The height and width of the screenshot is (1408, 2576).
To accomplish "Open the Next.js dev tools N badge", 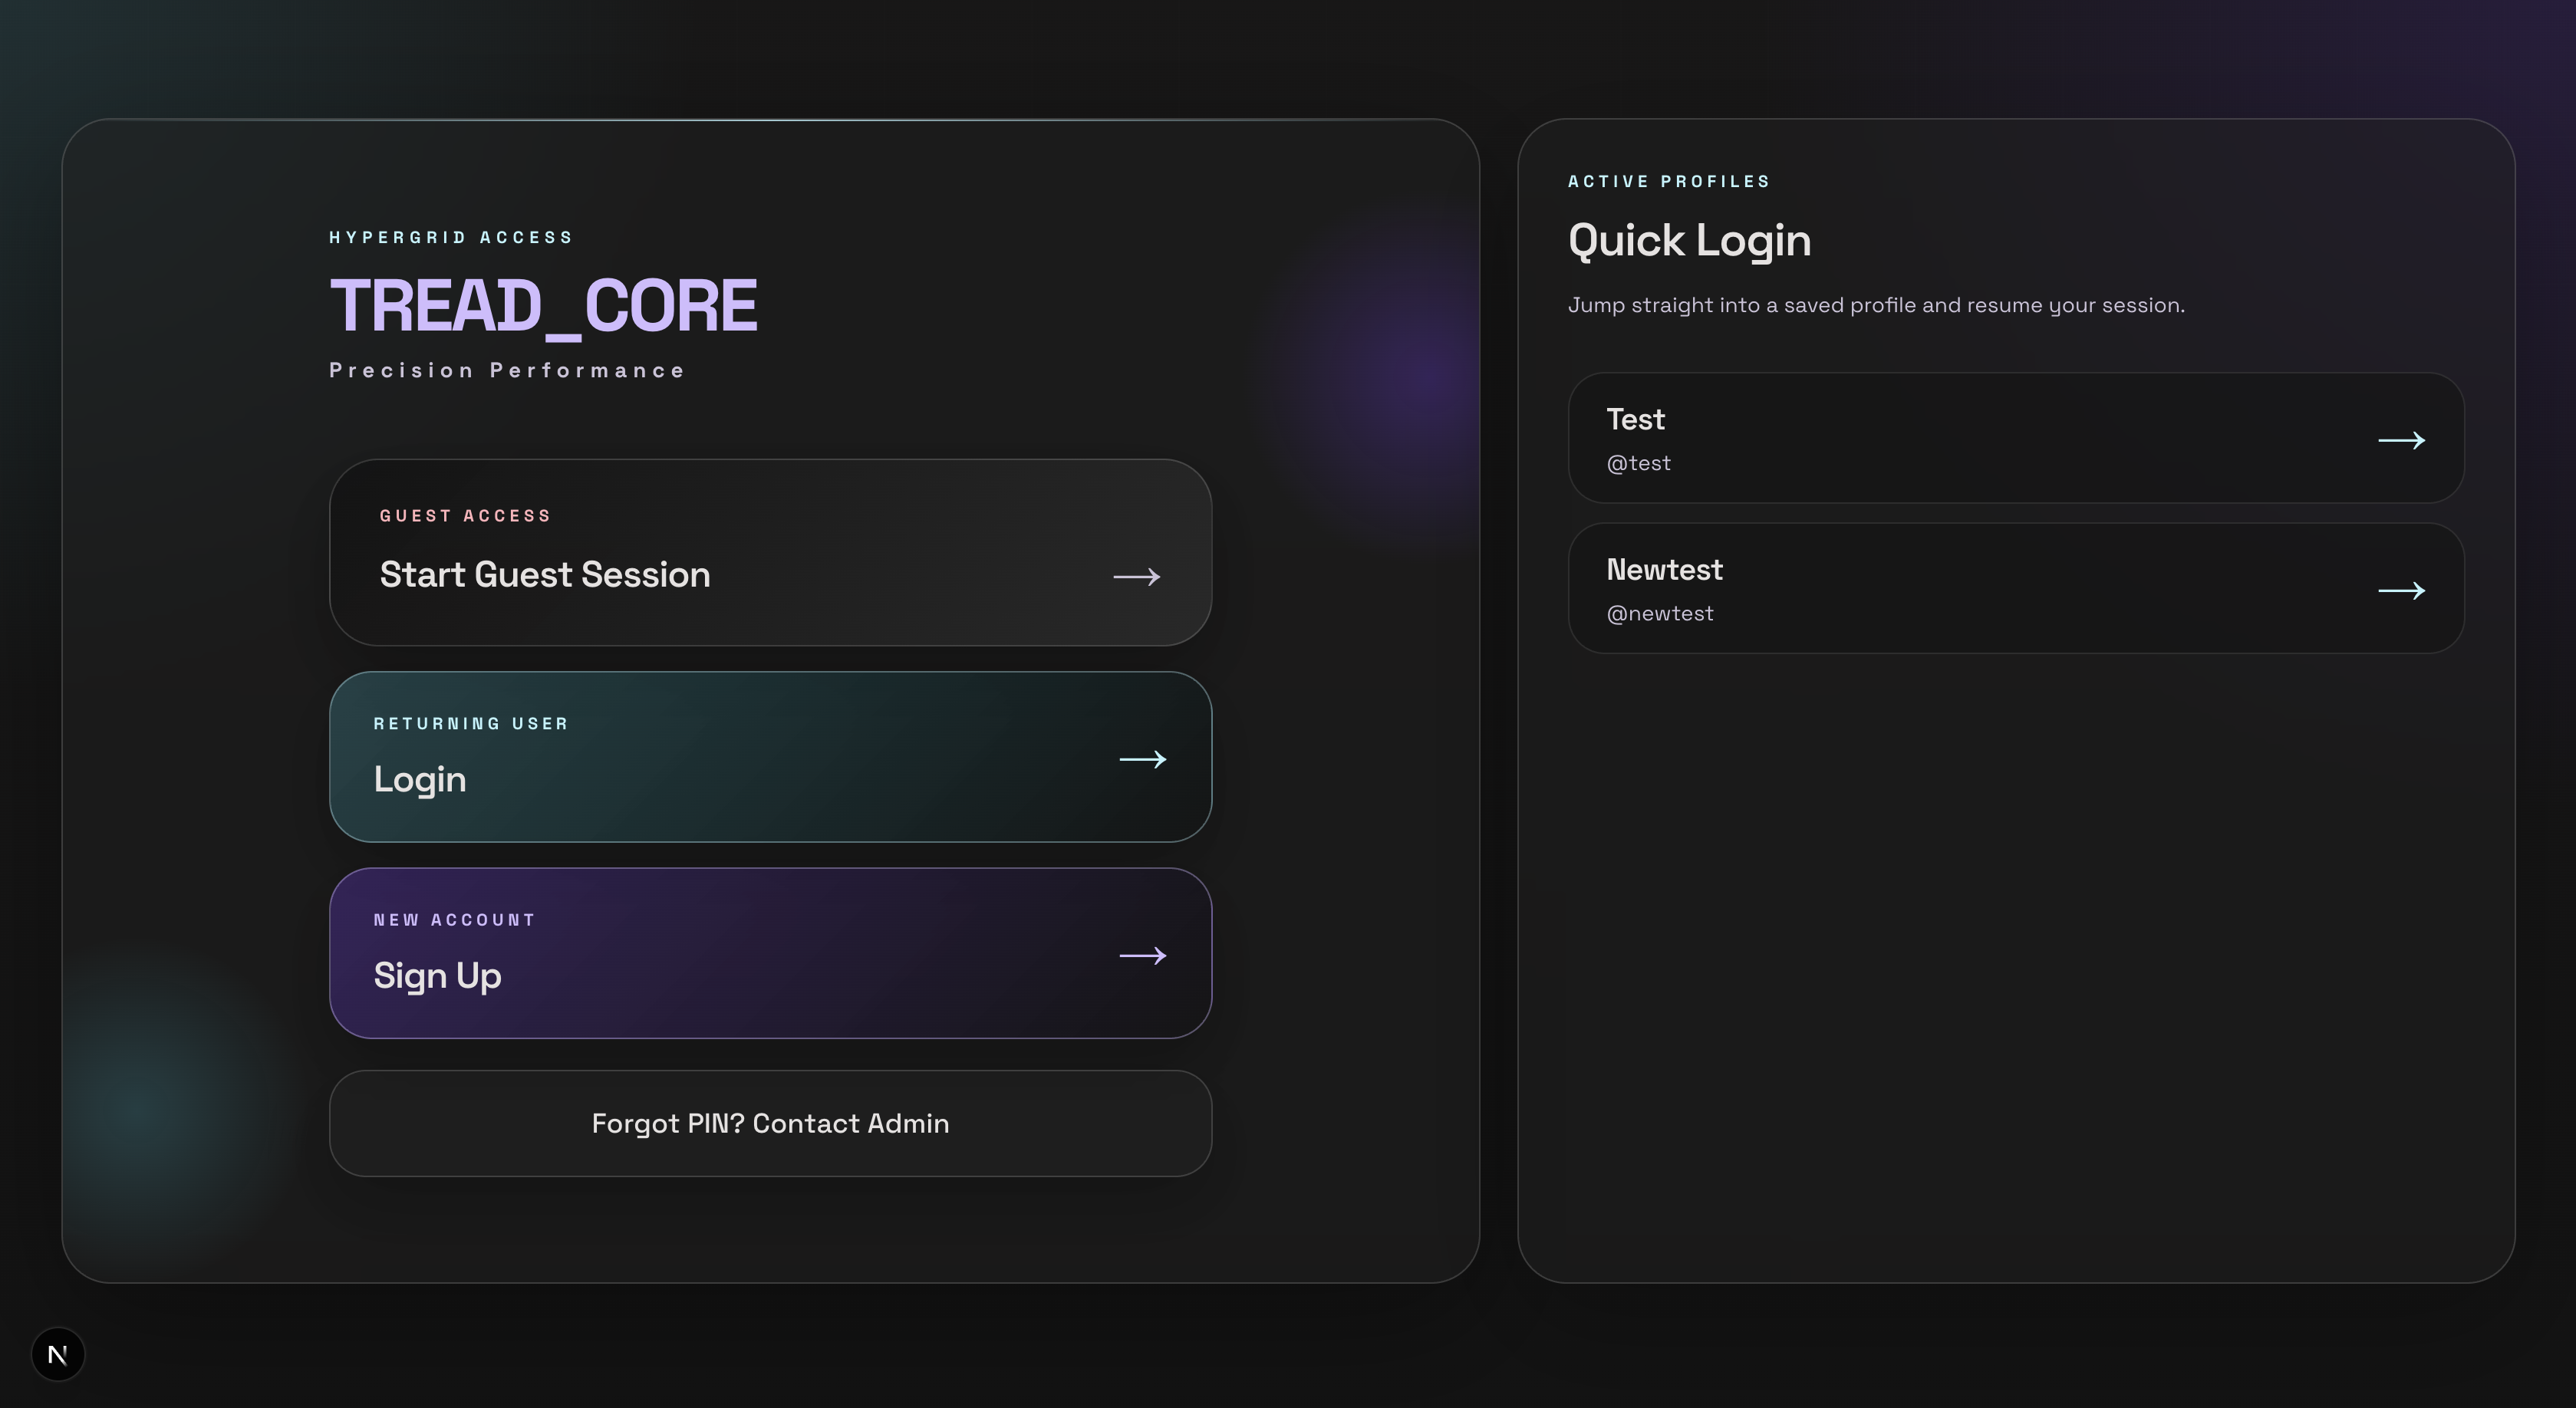I will coord(58,1354).
